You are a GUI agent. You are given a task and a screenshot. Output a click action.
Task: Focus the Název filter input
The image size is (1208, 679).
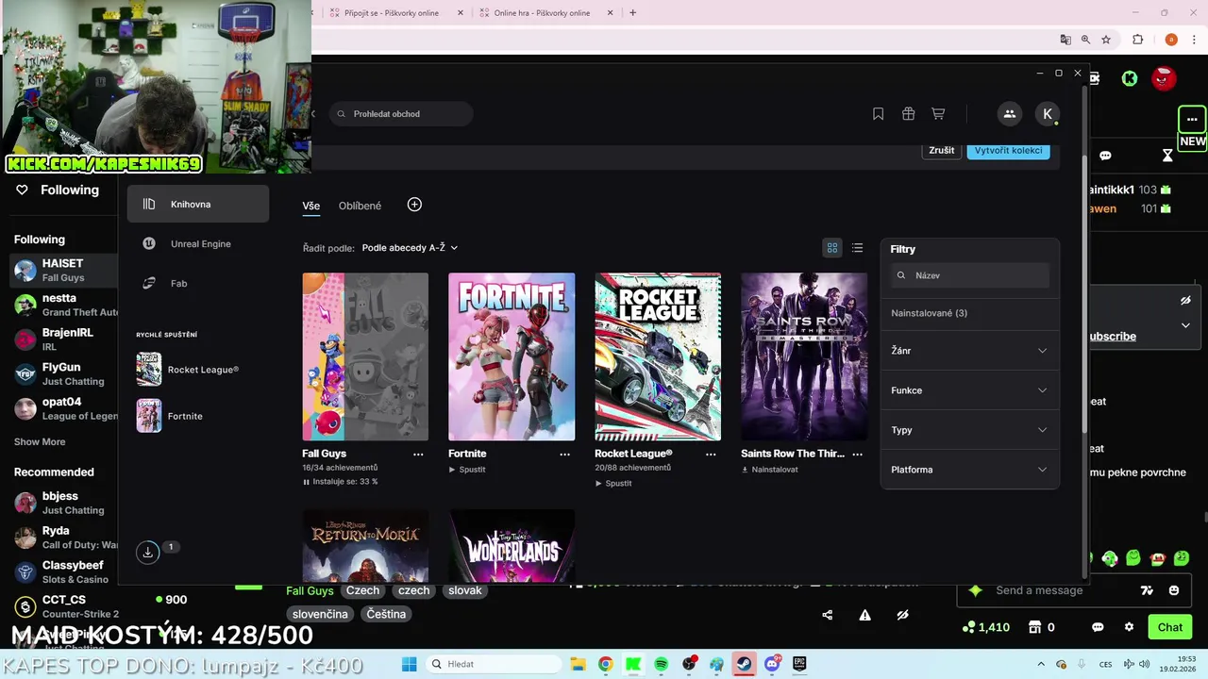[x=970, y=275]
